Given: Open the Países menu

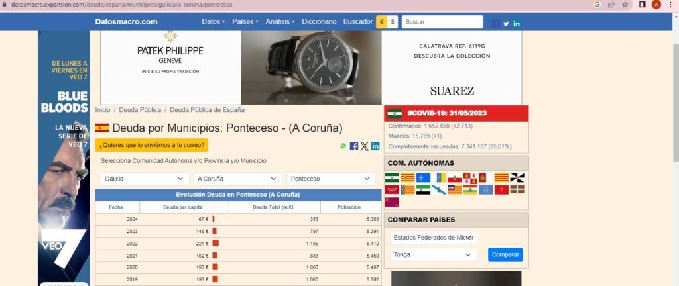Looking at the screenshot, I should click(245, 22).
